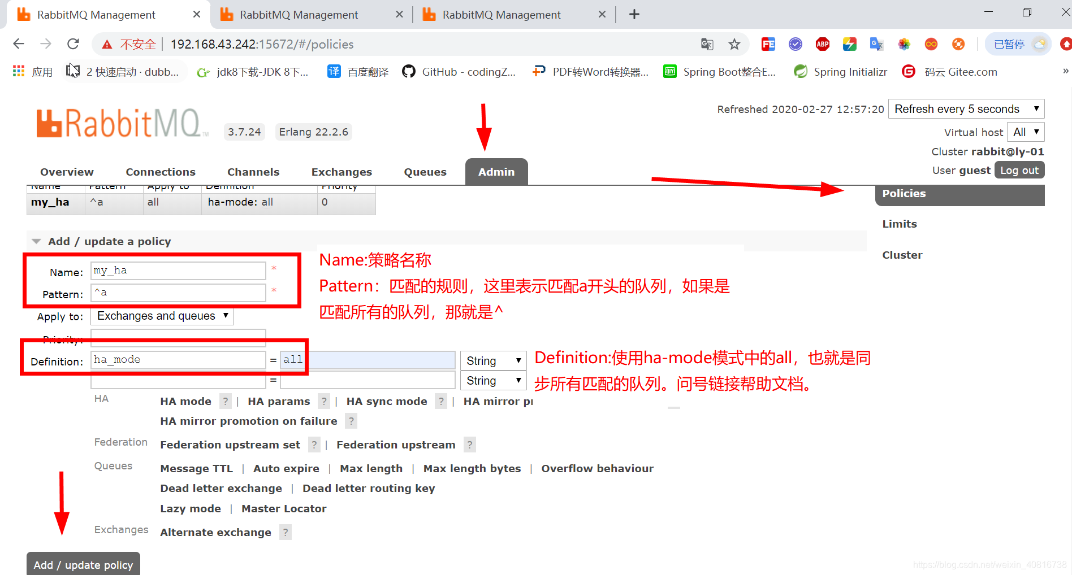Click the ABP adblock extension icon
Image resolution: width=1072 pixels, height=575 pixels.
point(822,44)
